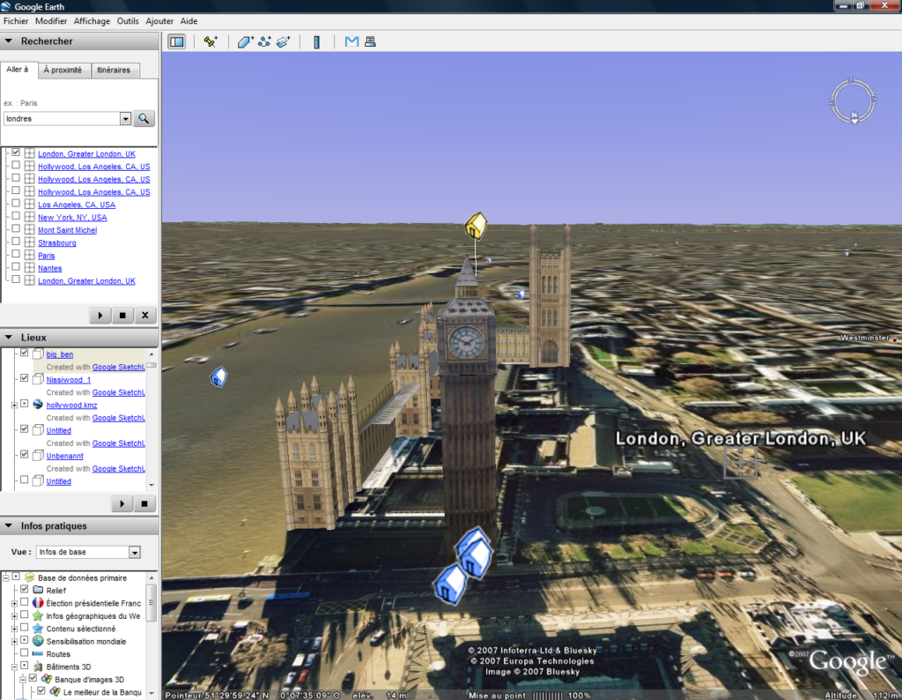Click the Print icon in toolbar

(x=370, y=41)
